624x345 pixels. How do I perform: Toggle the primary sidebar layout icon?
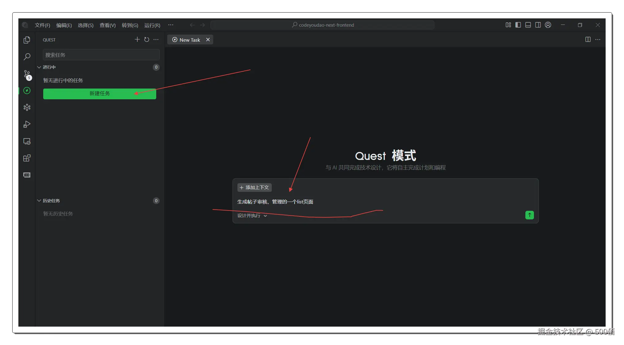coord(518,25)
